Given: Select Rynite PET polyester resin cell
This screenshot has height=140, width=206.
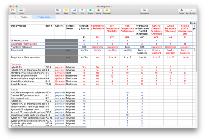Looking at the screenshot, I should [27, 109].
